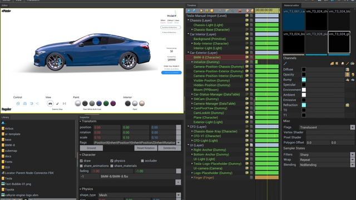Collapse the Transform section in Inspector
356x200 pixels.
tap(80, 121)
